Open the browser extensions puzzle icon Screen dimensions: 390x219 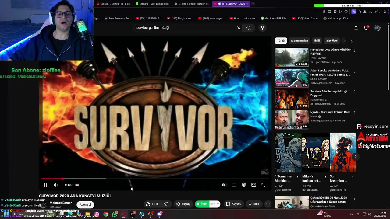[x=359, y=12]
